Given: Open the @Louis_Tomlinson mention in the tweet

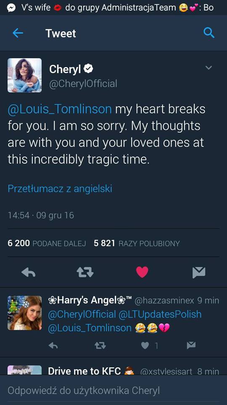Looking at the screenshot, I should pos(60,109).
